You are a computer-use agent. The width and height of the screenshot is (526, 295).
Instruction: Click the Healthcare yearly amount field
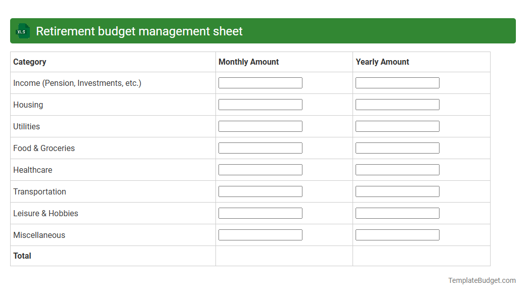398,169
